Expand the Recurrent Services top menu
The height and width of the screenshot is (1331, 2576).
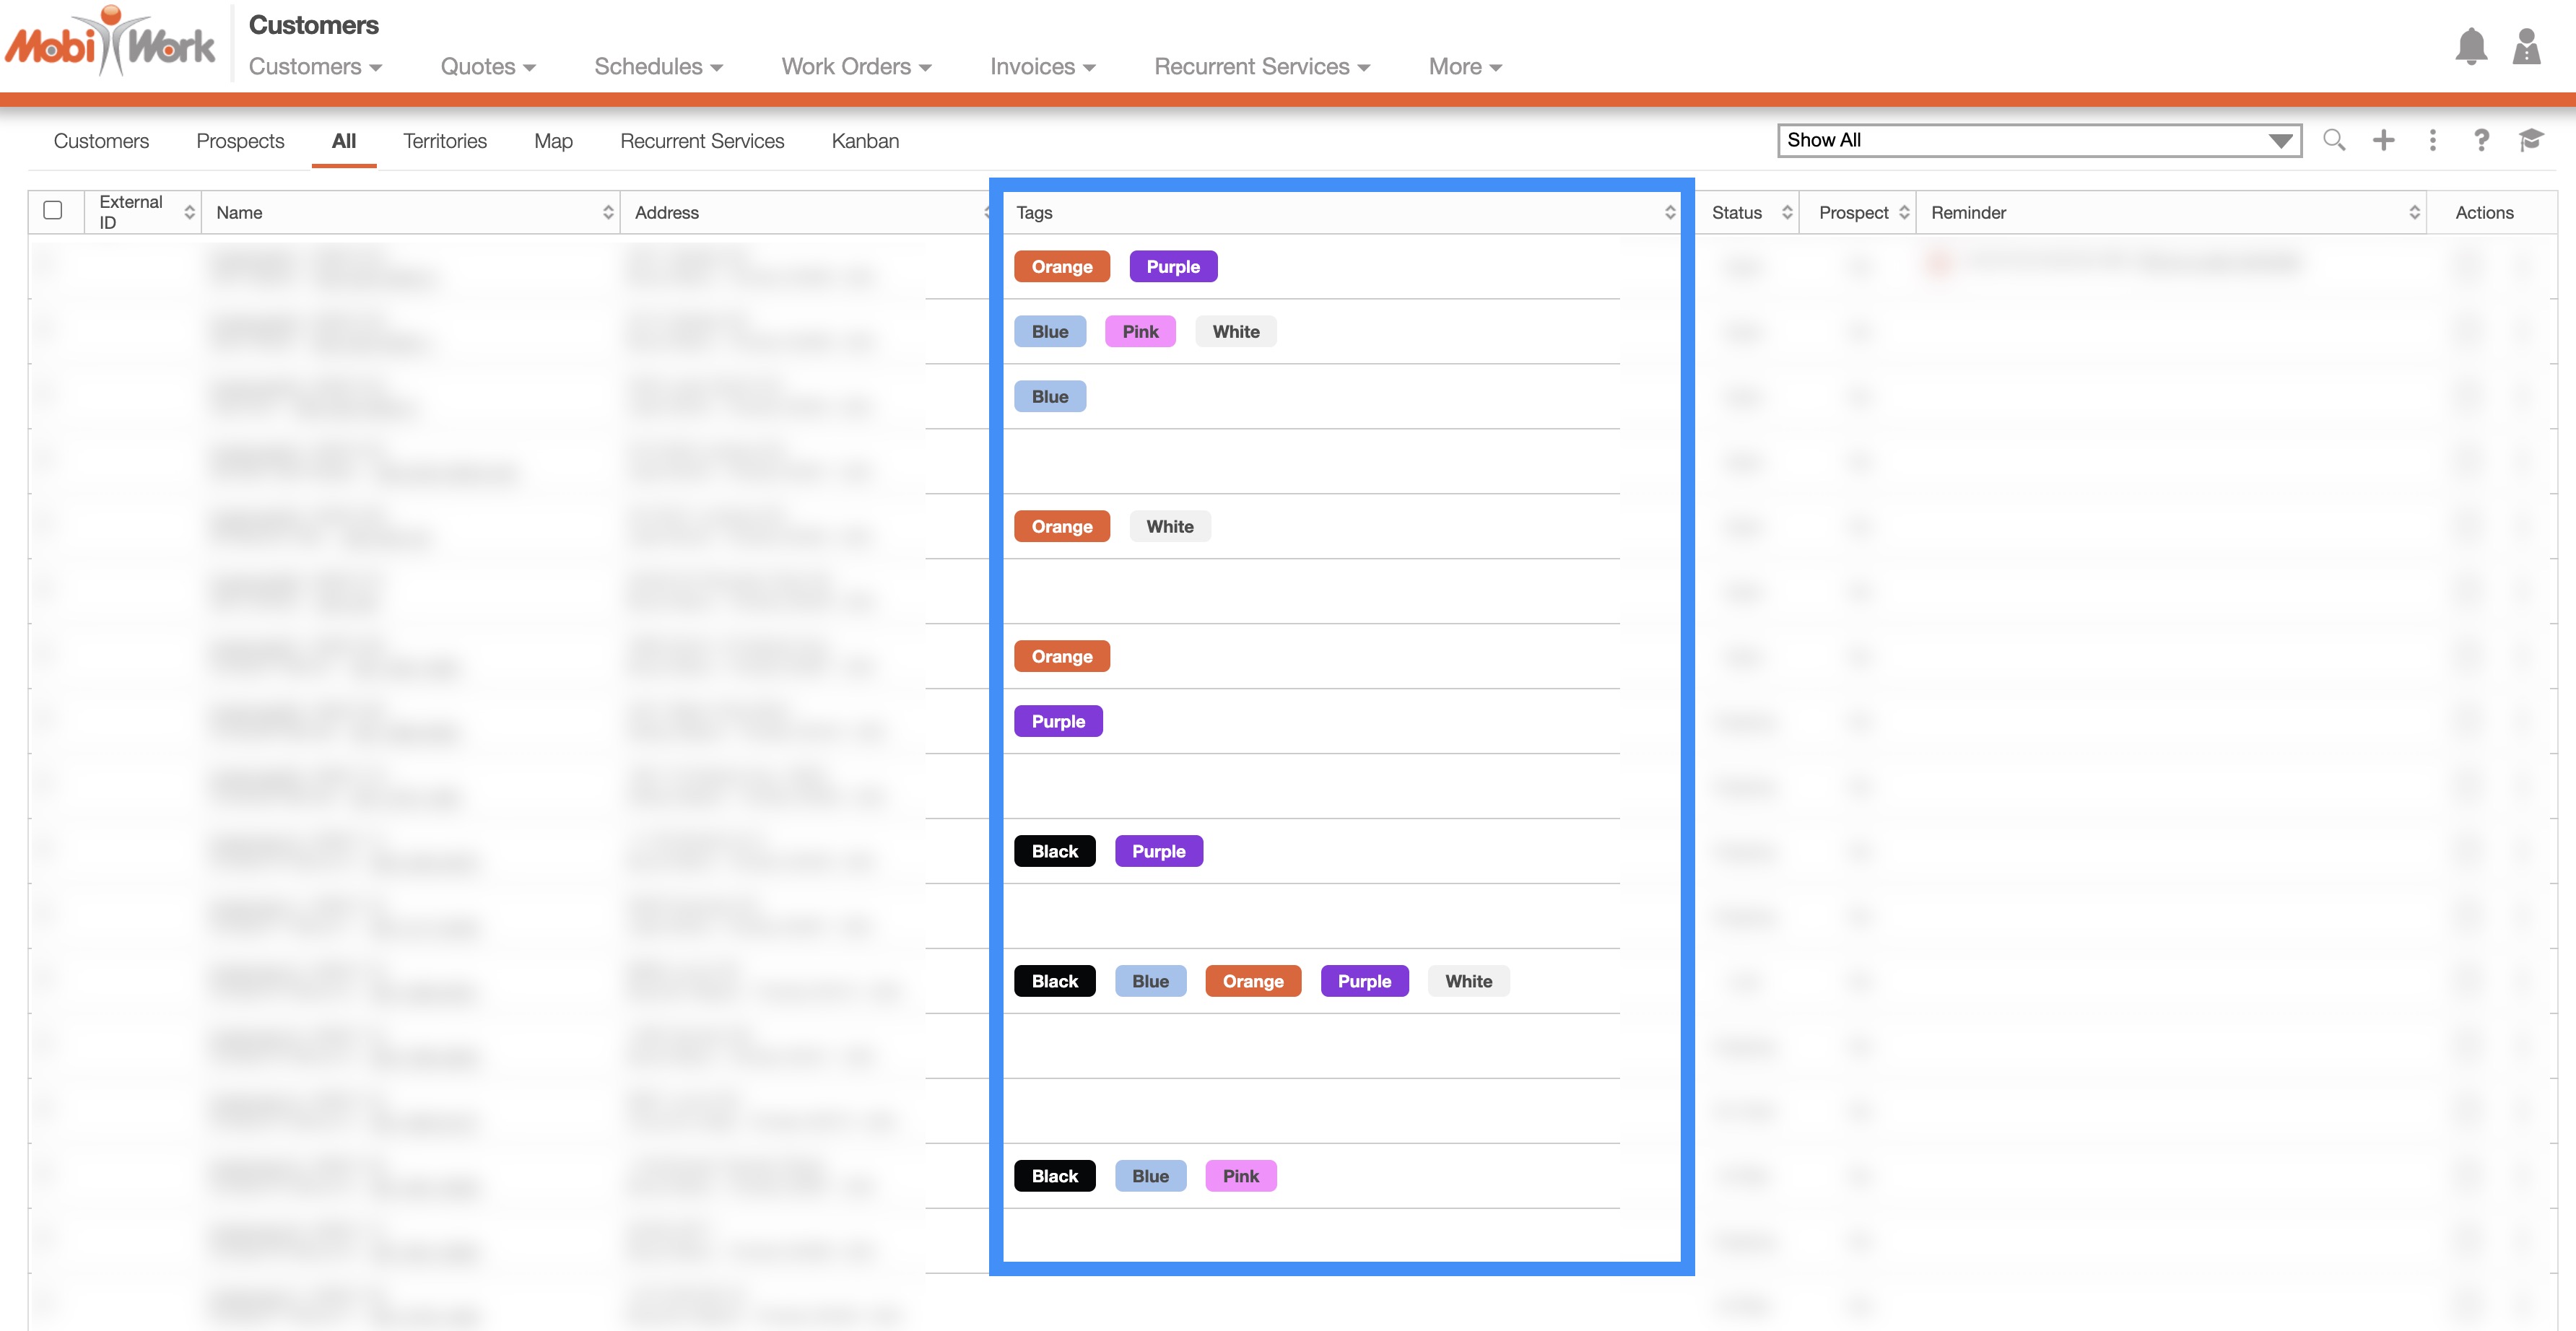1261,67
